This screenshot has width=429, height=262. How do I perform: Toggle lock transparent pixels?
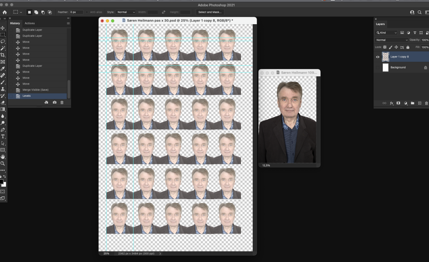(385, 47)
